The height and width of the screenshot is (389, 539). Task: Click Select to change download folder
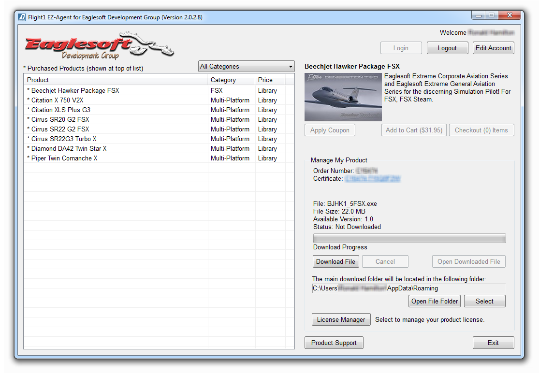click(484, 301)
